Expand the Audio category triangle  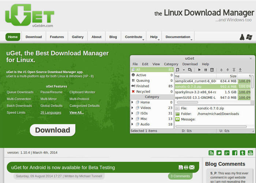pos(132,124)
